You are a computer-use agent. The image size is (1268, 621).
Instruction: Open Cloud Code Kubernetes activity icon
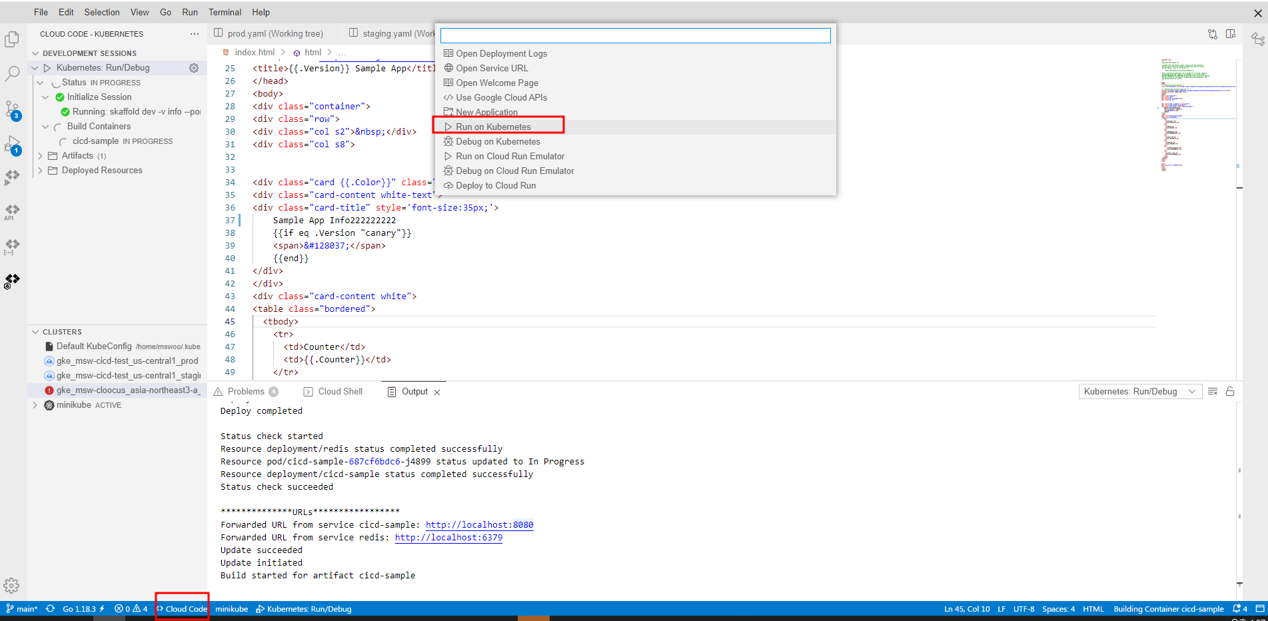click(12, 281)
